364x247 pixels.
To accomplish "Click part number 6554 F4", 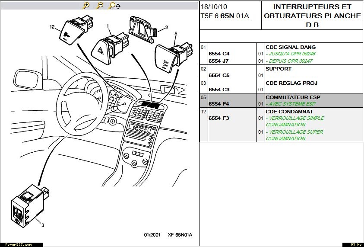I will pos(219,104).
